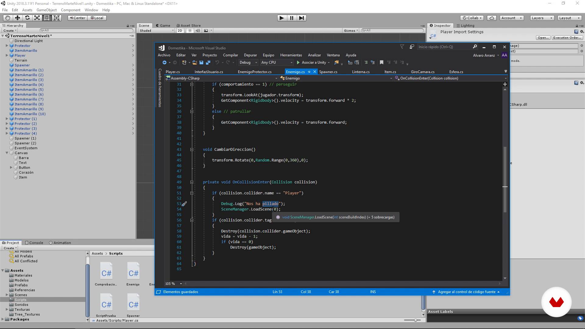Click the Open... button in Inspector

[543, 38]
